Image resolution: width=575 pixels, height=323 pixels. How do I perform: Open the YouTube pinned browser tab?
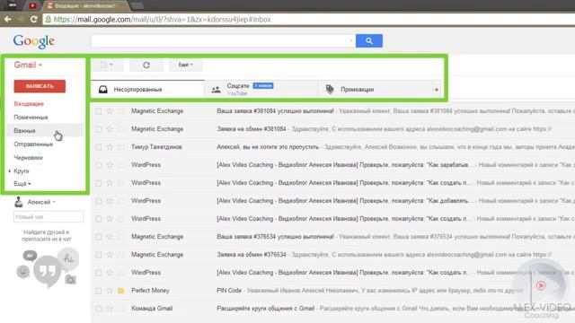tap(32, 5)
